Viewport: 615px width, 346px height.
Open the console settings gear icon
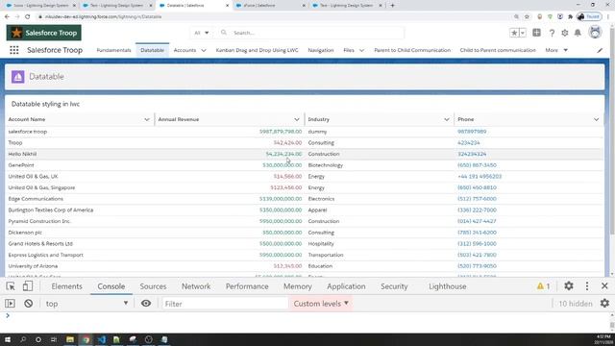coord(604,304)
